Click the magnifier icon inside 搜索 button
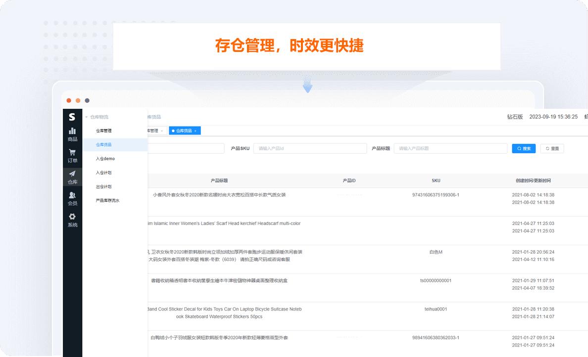 [x=519, y=148]
